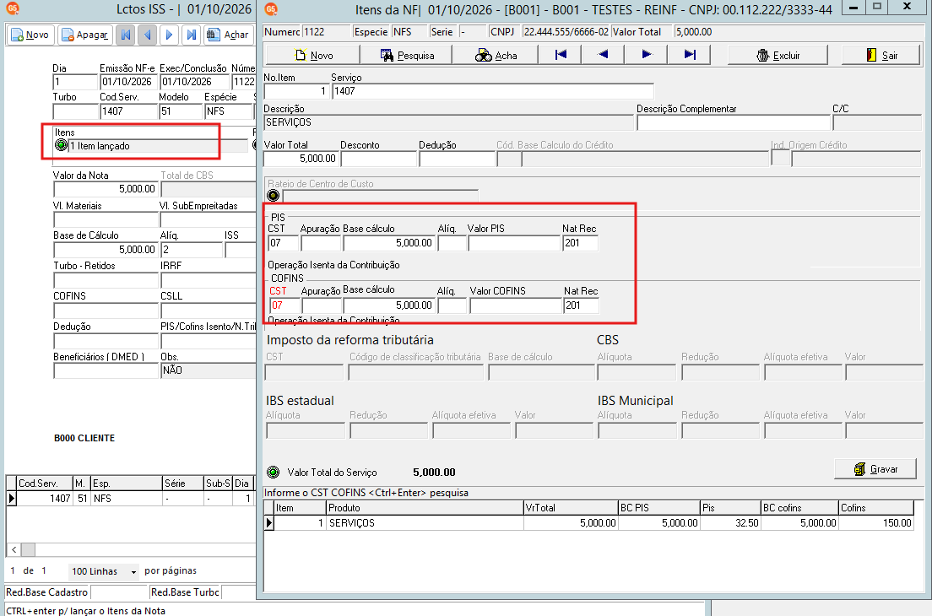932x616 pixels.
Task: Click left arrow of Lctos ISS horizontal scrollbar
Action: click(x=14, y=549)
